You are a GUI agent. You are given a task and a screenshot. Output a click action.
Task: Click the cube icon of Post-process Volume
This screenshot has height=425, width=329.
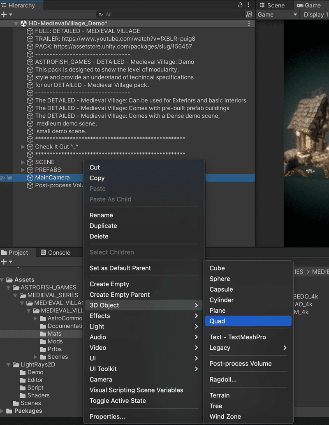click(30, 186)
